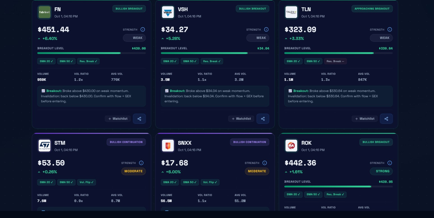Image resolution: width=434 pixels, height=218 pixels.
Task: Click the MODERATE strength pill on SNXX card
Action: point(257,171)
